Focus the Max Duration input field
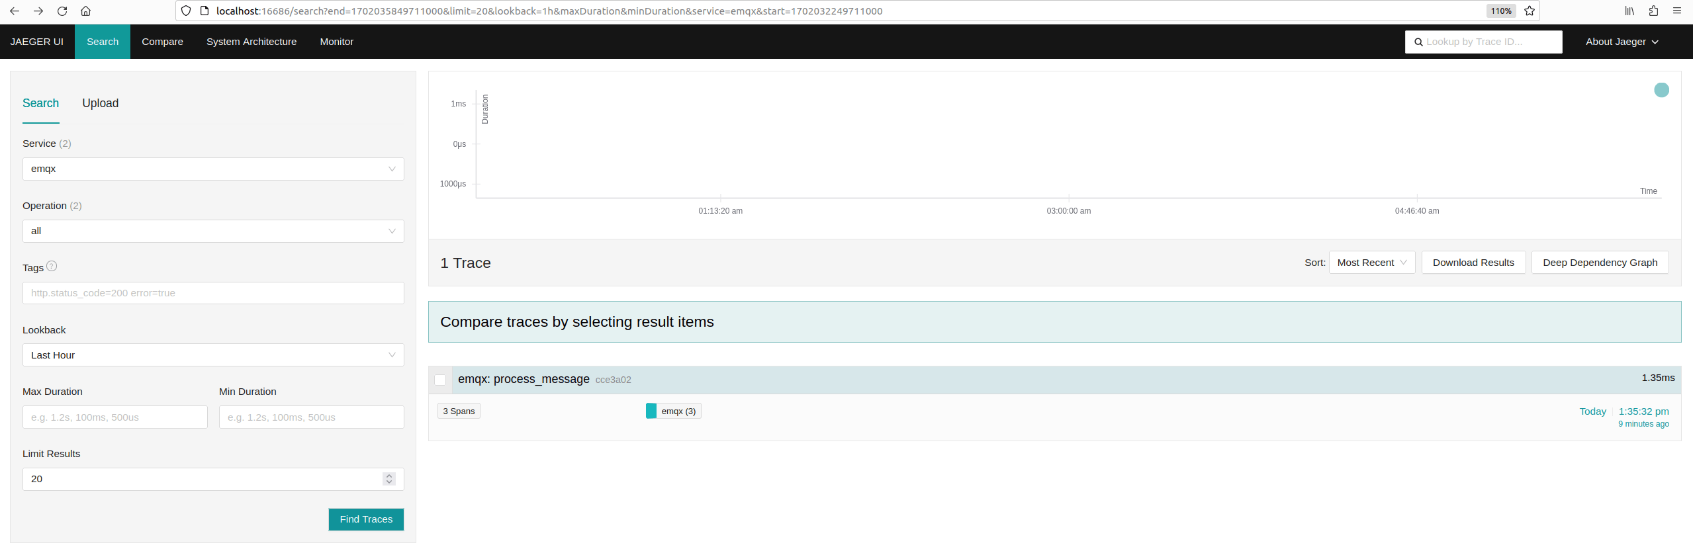 115,417
